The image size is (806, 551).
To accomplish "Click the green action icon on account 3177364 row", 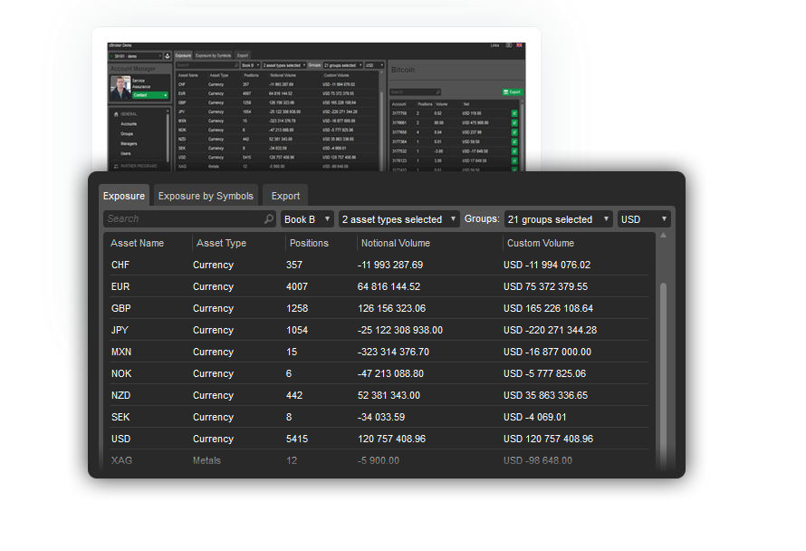I will [514, 141].
